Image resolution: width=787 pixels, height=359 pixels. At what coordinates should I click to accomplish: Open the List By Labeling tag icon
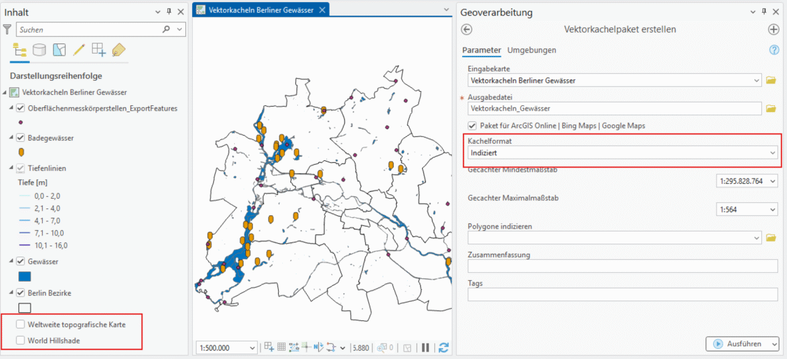coord(119,50)
